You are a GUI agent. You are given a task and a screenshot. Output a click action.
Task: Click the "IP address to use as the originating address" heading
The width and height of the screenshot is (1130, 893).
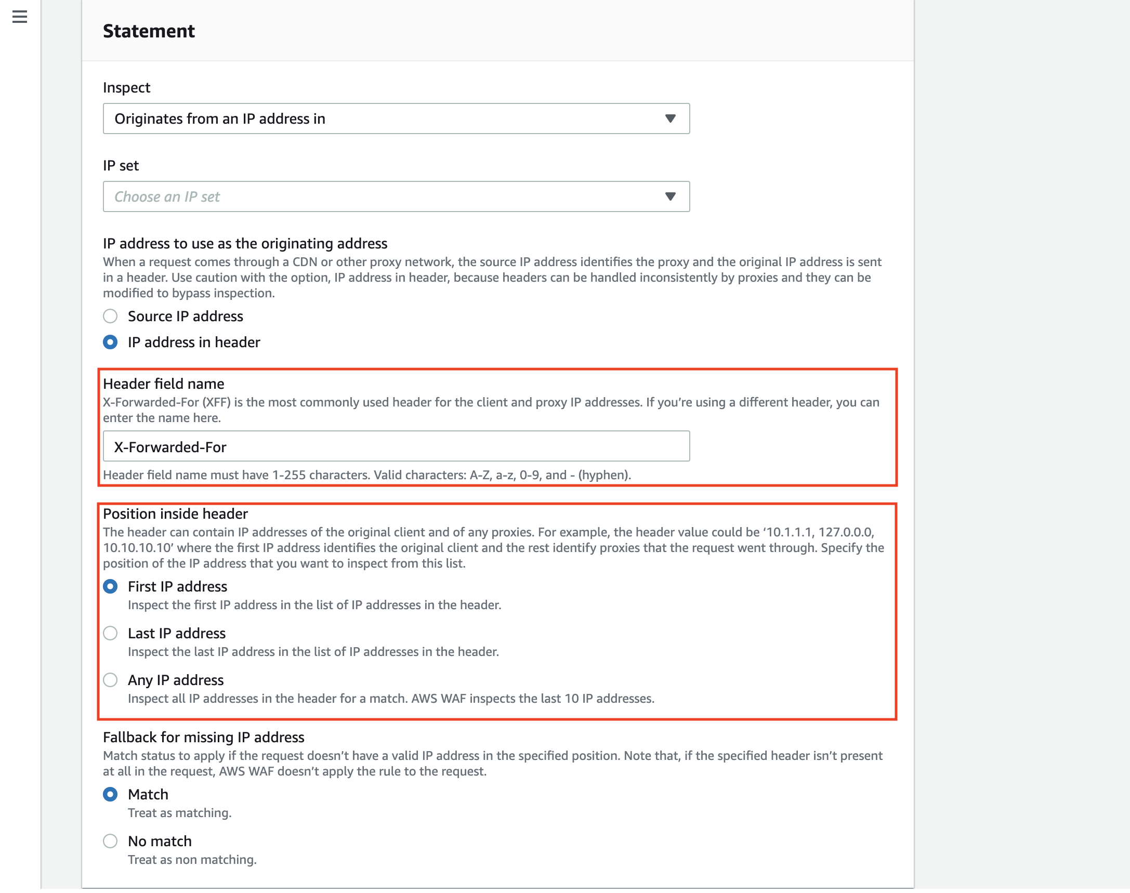pos(245,244)
